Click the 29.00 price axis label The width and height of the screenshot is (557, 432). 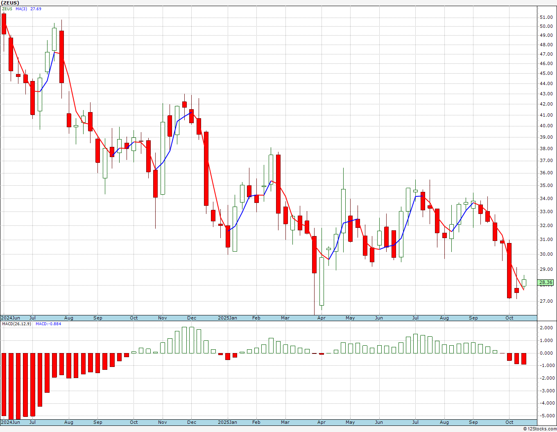point(546,269)
